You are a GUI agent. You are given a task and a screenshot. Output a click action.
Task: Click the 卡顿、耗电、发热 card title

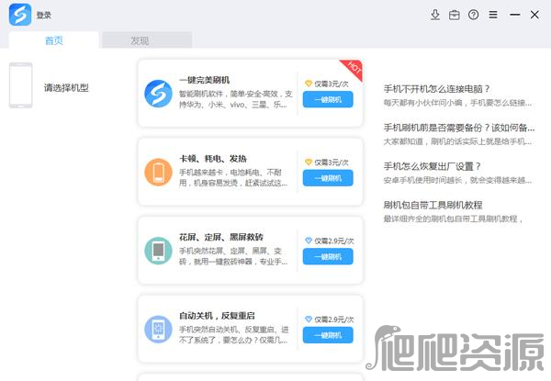click(x=213, y=159)
